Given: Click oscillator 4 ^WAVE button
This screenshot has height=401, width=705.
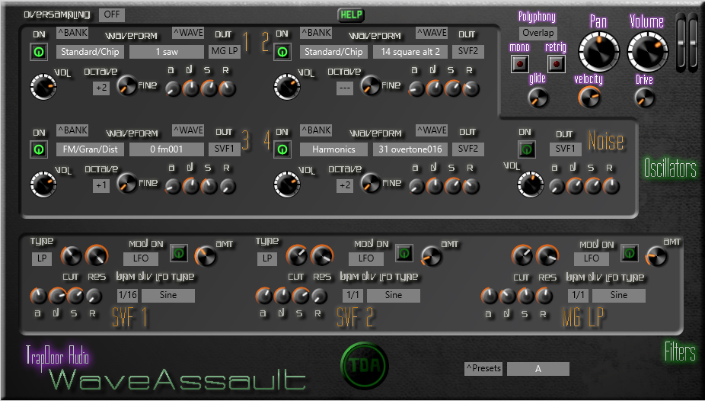Looking at the screenshot, I should pos(432,130).
